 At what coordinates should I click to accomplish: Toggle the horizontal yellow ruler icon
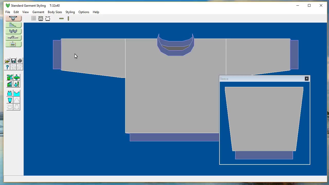pyautogui.click(x=61, y=18)
